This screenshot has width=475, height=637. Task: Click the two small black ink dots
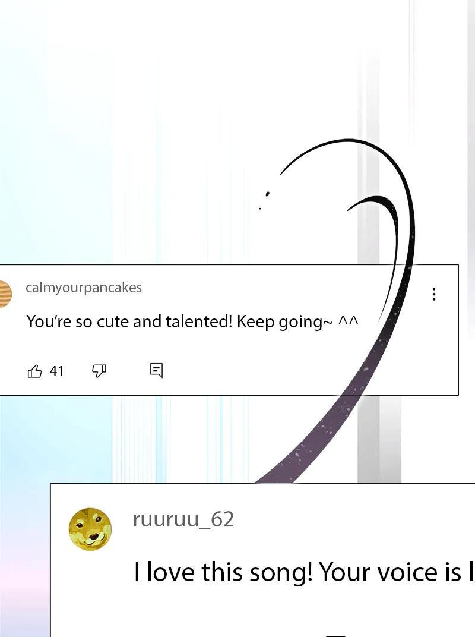coord(264,200)
